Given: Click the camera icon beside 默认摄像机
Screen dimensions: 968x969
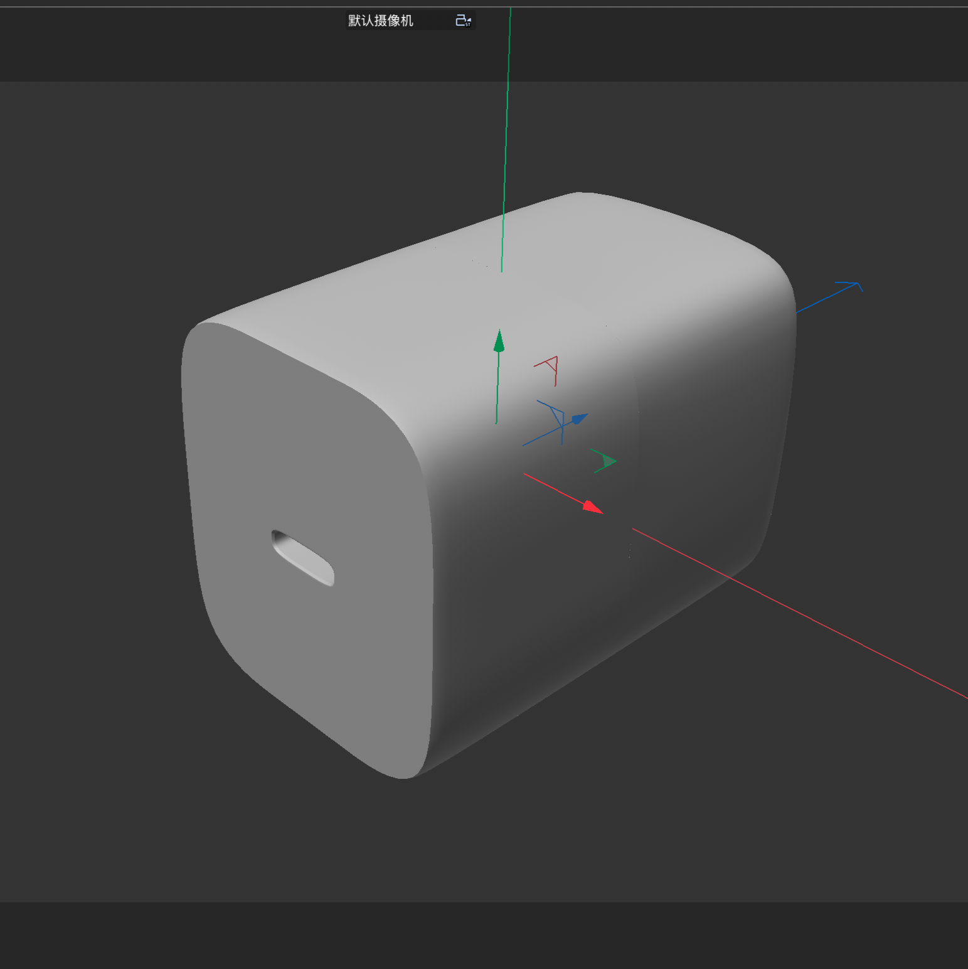Looking at the screenshot, I should pyautogui.click(x=463, y=21).
